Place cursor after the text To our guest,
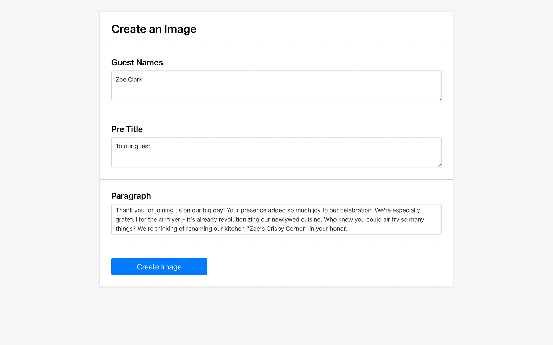Screen dimensions: 553x345 click(153, 146)
